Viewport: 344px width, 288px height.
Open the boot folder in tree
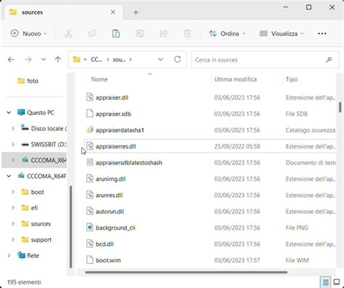tap(38, 192)
